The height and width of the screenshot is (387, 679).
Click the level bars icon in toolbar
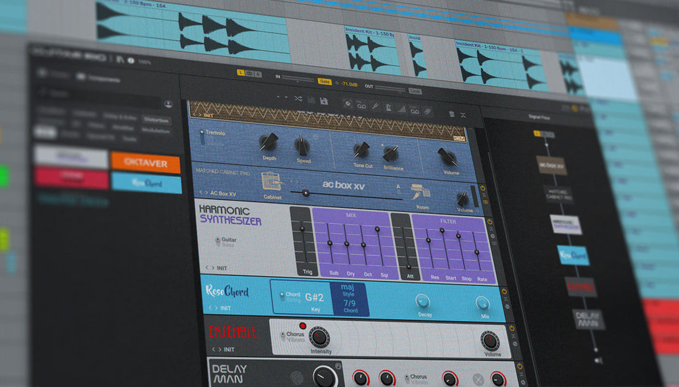point(402,110)
